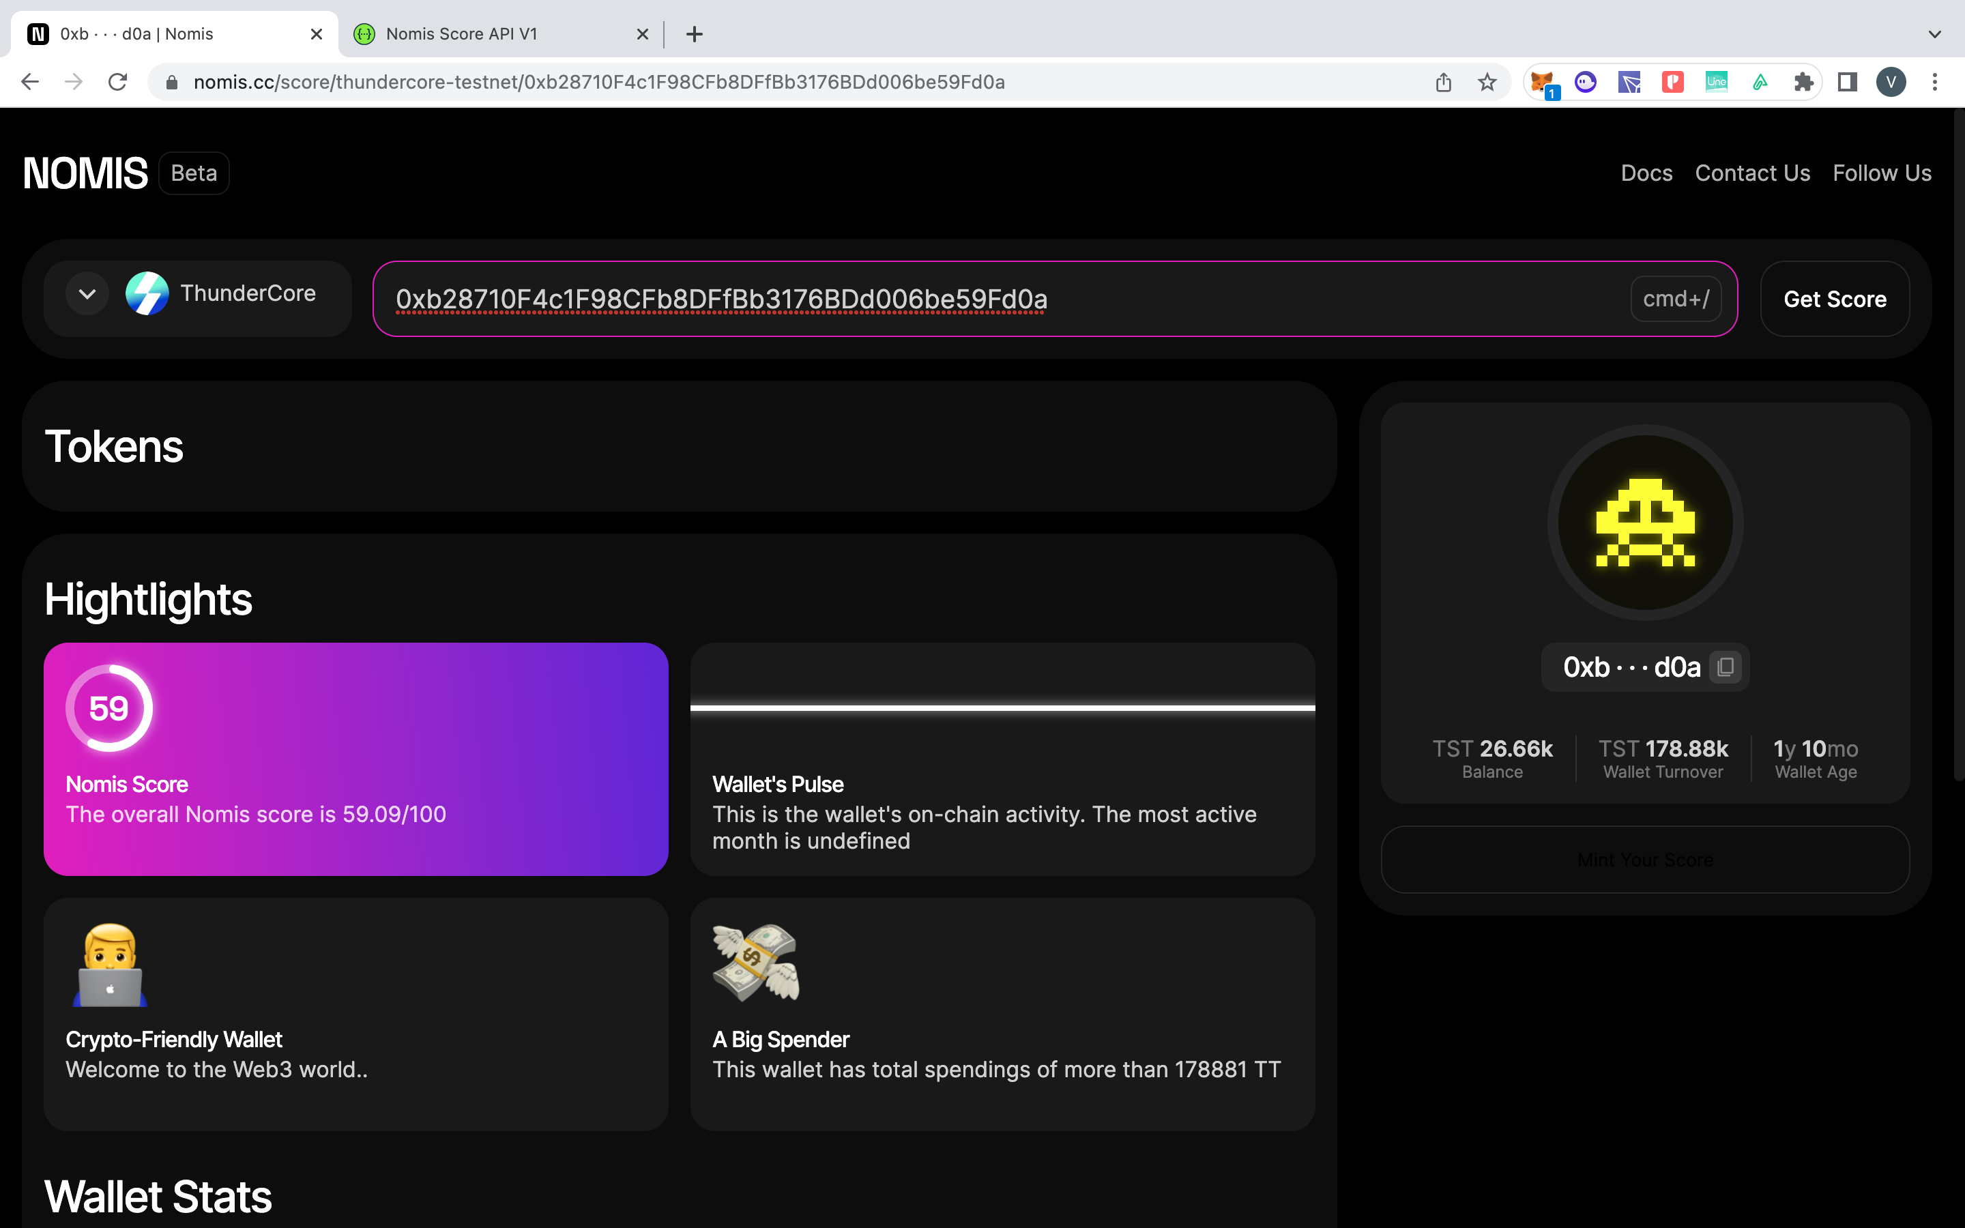Bookmark this page with the star icon
Screen dimensions: 1965x1228
[x=1487, y=82]
